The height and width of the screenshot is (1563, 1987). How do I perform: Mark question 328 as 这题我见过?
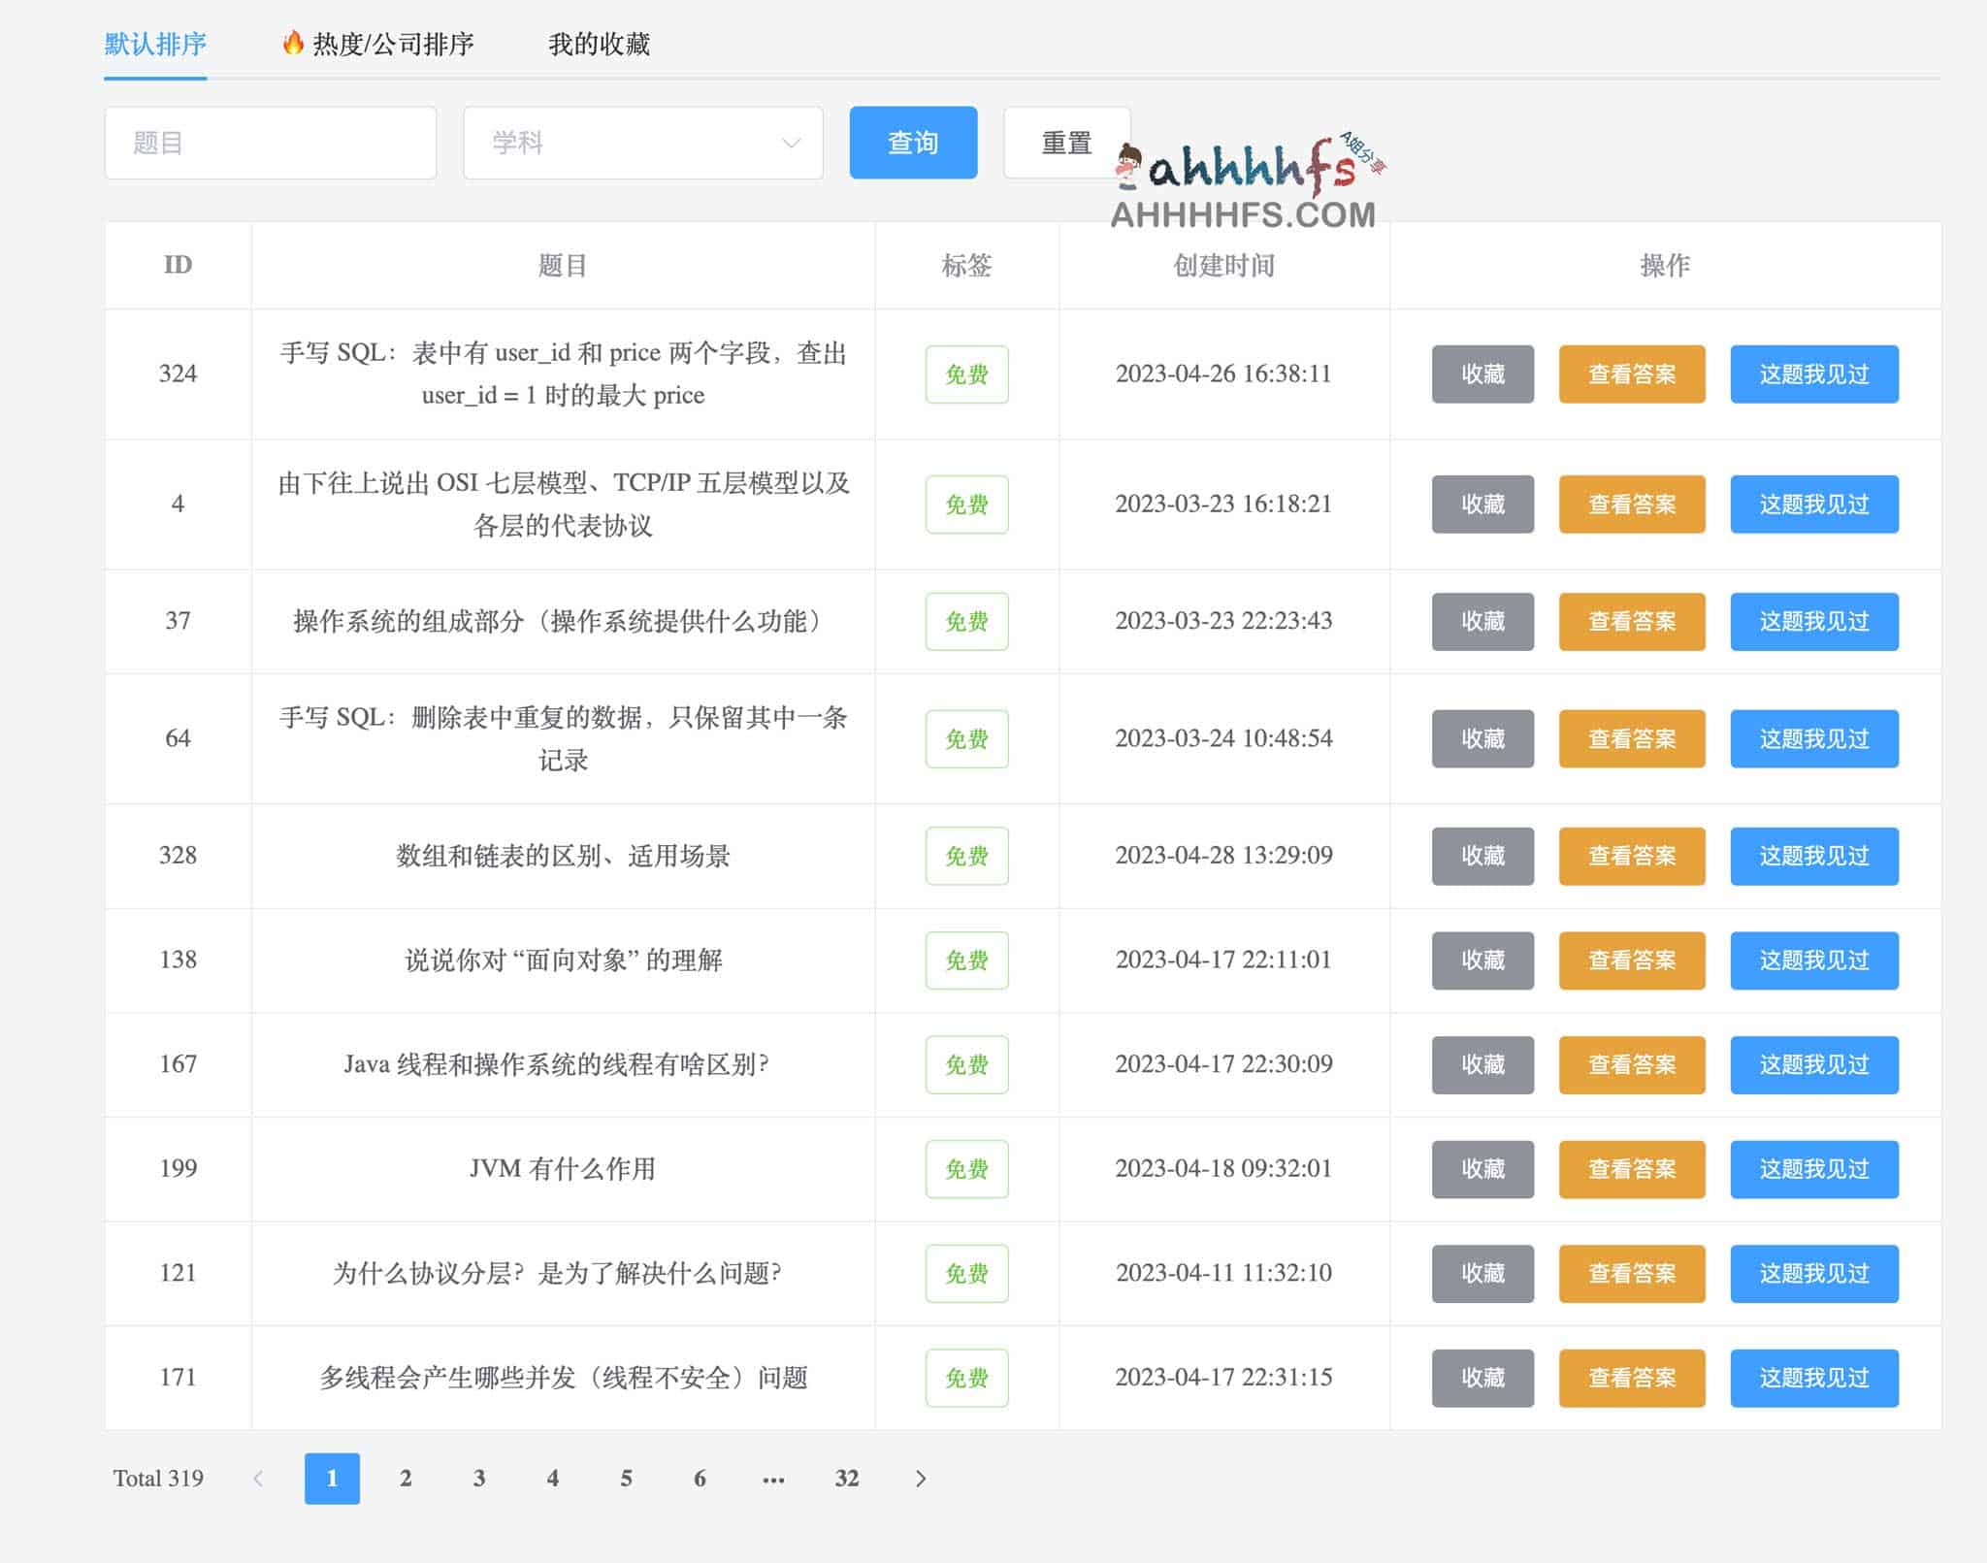coord(1813,857)
